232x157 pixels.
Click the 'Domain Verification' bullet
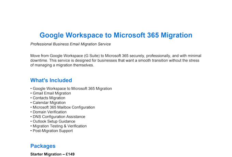coord(48,112)
